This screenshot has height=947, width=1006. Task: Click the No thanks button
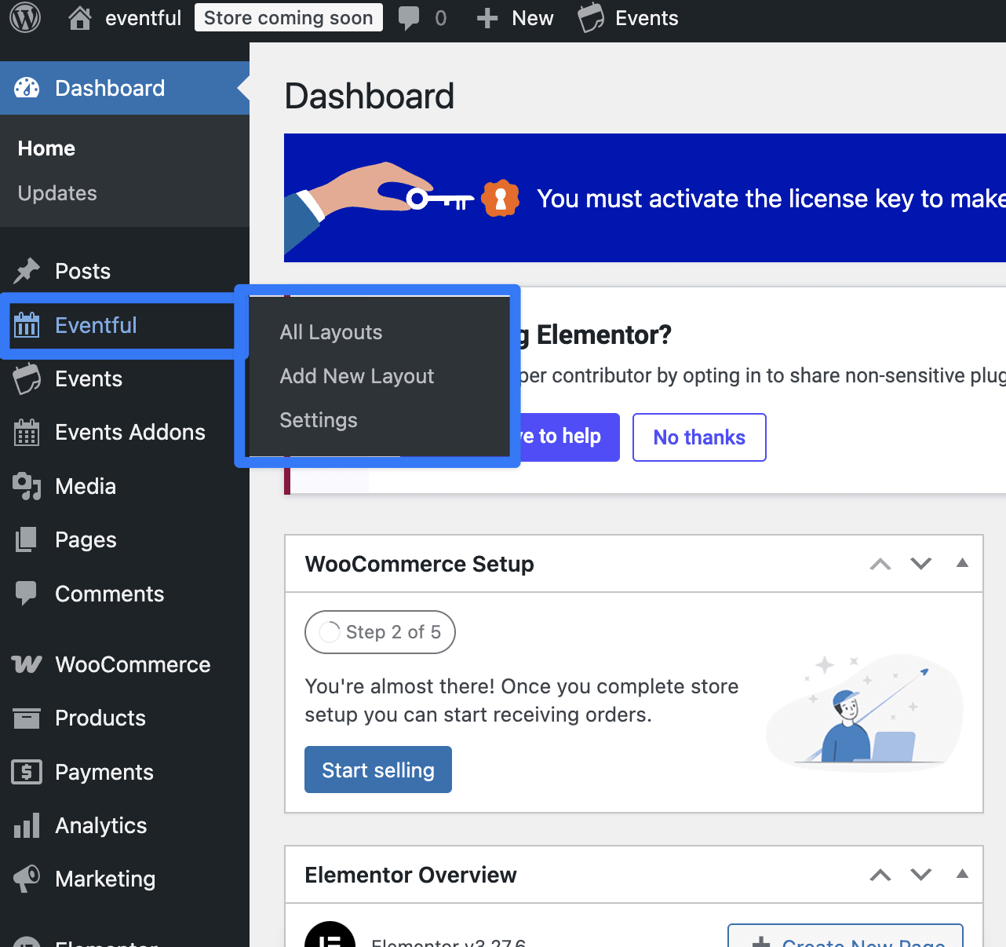click(x=699, y=437)
